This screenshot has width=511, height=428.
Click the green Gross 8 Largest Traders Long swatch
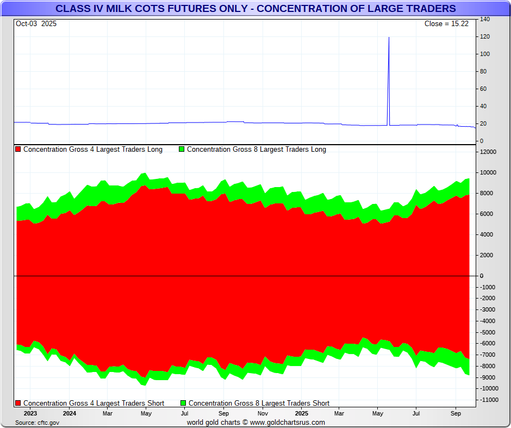[x=182, y=150]
